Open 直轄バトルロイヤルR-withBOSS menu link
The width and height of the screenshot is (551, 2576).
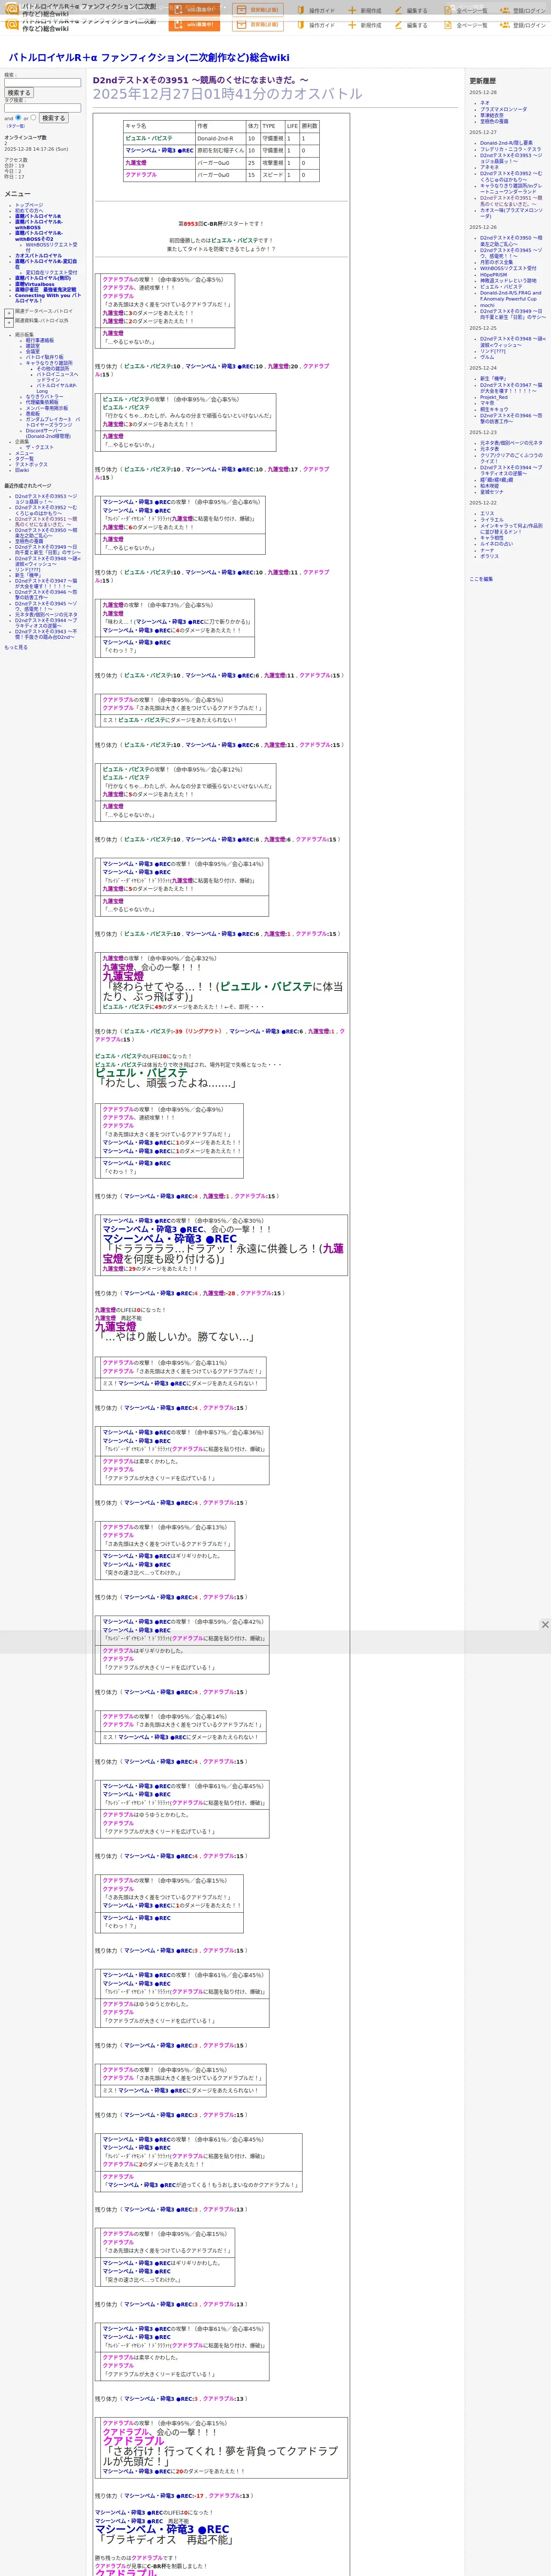[x=39, y=225]
